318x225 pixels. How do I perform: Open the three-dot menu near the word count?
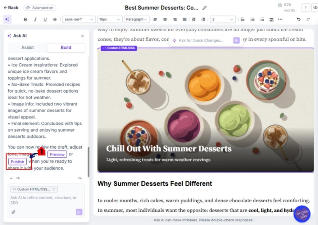point(306,7)
